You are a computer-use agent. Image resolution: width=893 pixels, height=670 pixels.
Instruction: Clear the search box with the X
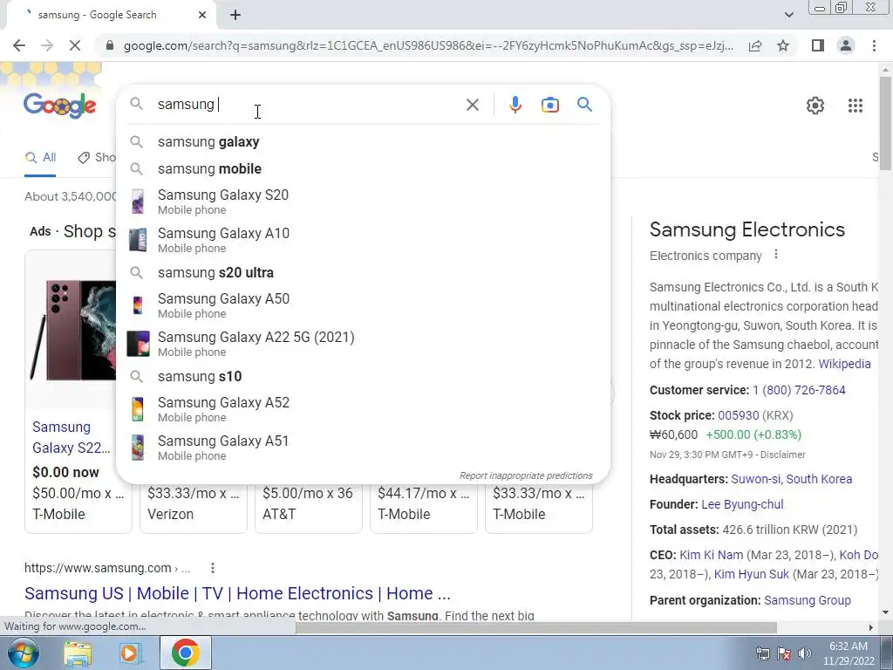point(472,105)
